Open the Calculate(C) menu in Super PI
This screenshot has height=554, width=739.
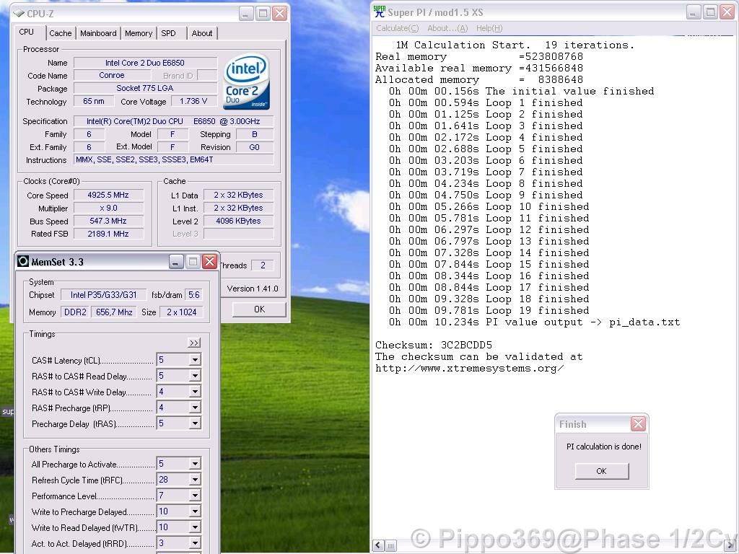[398, 28]
